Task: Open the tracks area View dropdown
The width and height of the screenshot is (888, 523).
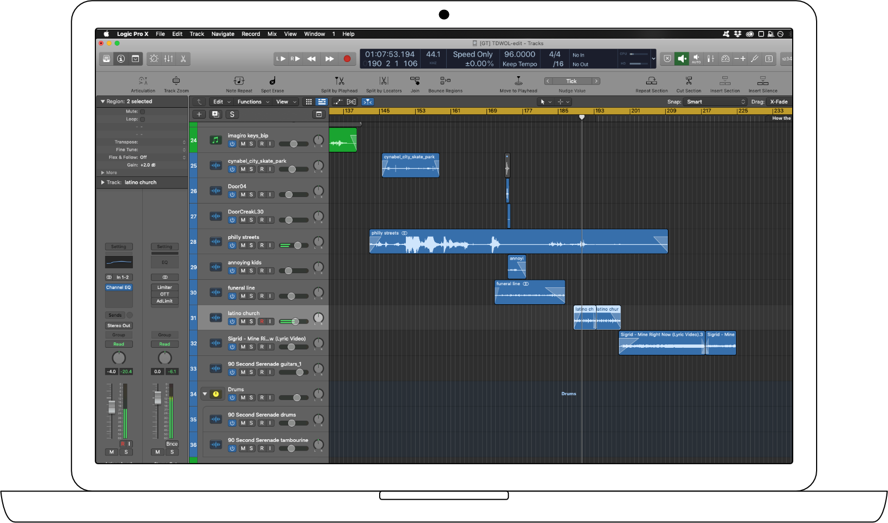Action: coord(286,102)
